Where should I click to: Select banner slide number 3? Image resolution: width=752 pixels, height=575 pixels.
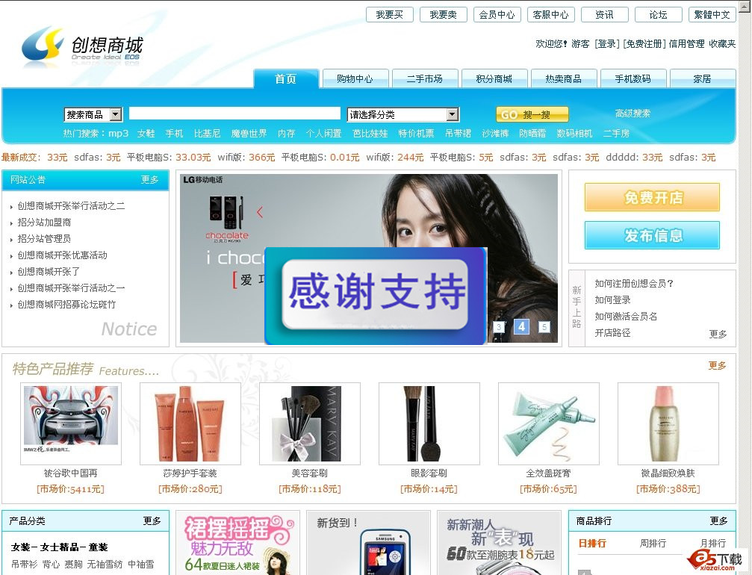[x=499, y=327]
